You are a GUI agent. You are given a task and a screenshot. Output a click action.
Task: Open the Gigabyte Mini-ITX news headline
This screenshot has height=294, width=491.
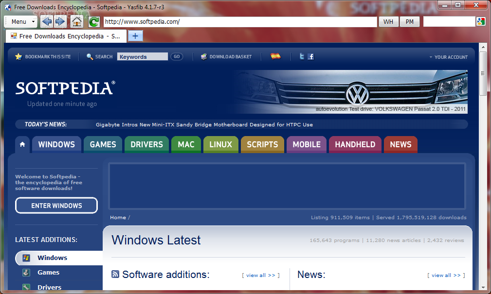click(x=204, y=124)
